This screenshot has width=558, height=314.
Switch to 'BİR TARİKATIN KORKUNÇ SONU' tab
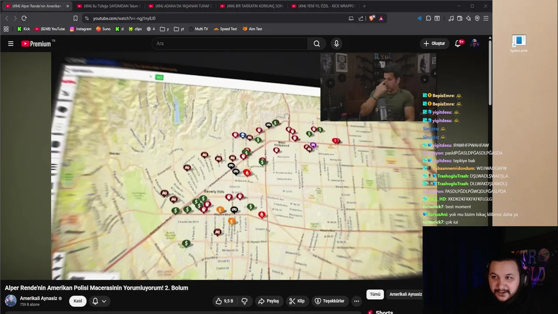click(x=252, y=6)
